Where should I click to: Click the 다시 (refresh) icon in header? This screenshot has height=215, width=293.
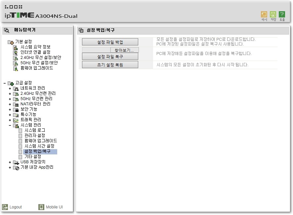point(264,14)
